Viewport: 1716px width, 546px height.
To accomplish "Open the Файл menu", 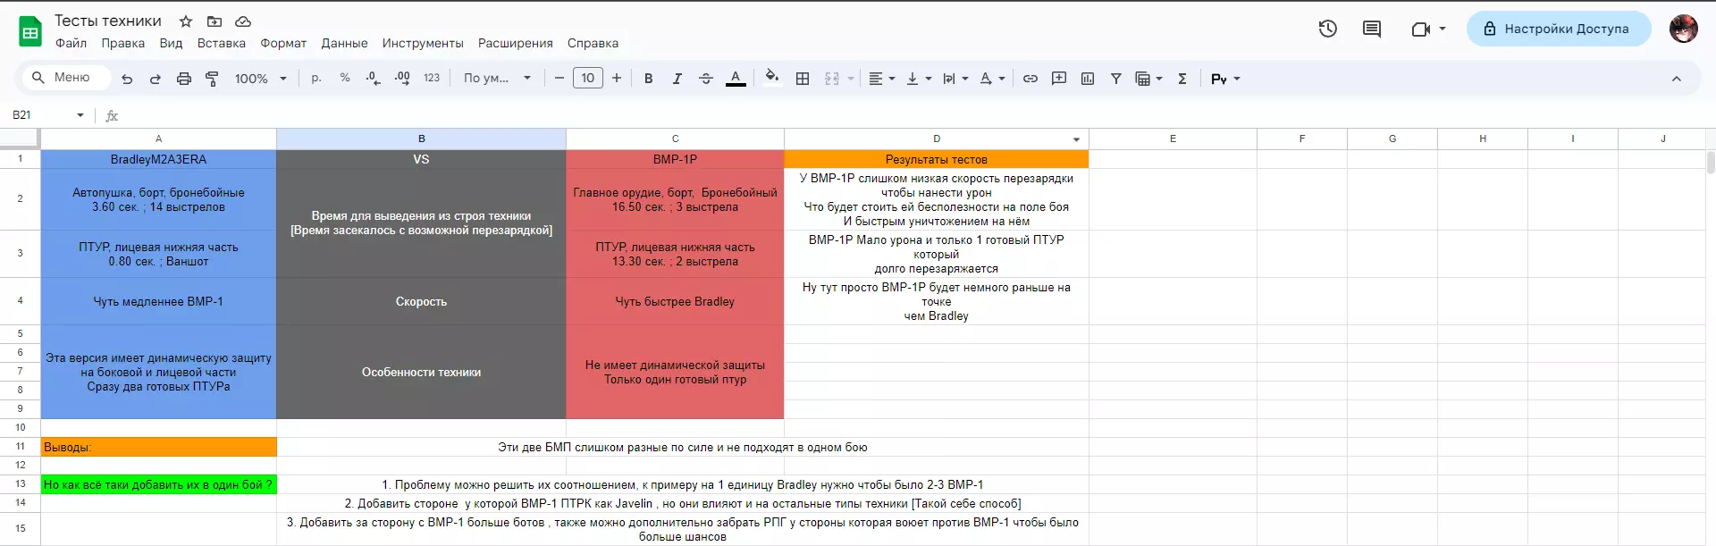I will (x=71, y=43).
